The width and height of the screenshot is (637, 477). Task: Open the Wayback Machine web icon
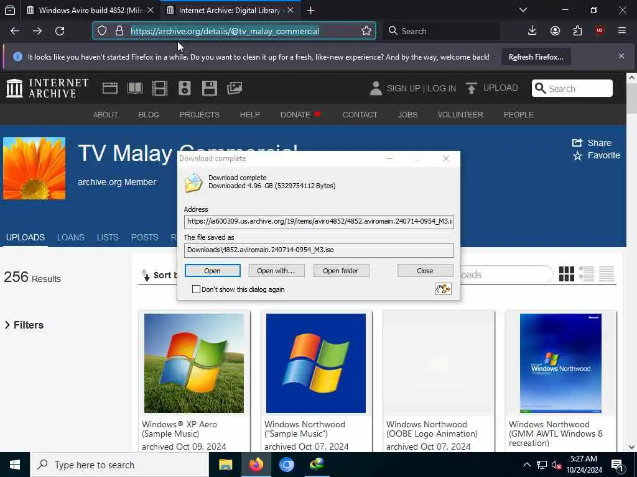(109, 88)
